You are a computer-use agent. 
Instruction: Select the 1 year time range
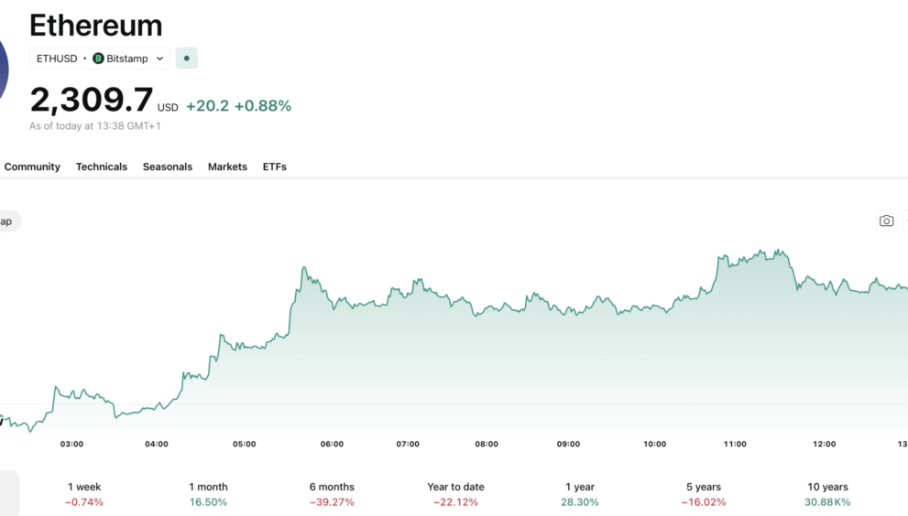pos(579,494)
